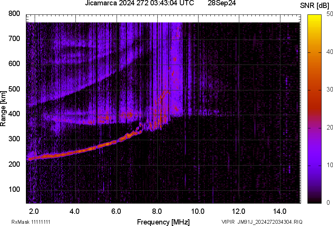The image size is (333, 226).
Task: Click the 'VIPIR JM91J_2024272034304.RIQ' file label
Action: pyautogui.click(x=262, y=222)
